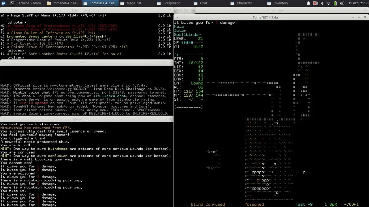This screenshot has height=207, width=369.
Task: Click the battery status tray icon
Action: 335,3
